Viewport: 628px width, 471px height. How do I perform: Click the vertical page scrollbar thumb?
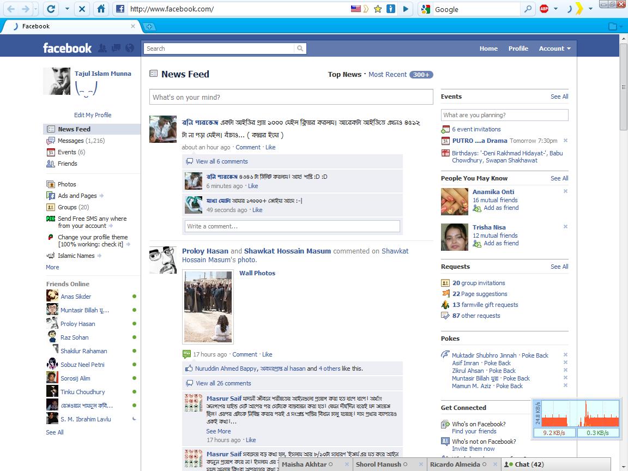(623, 87)
